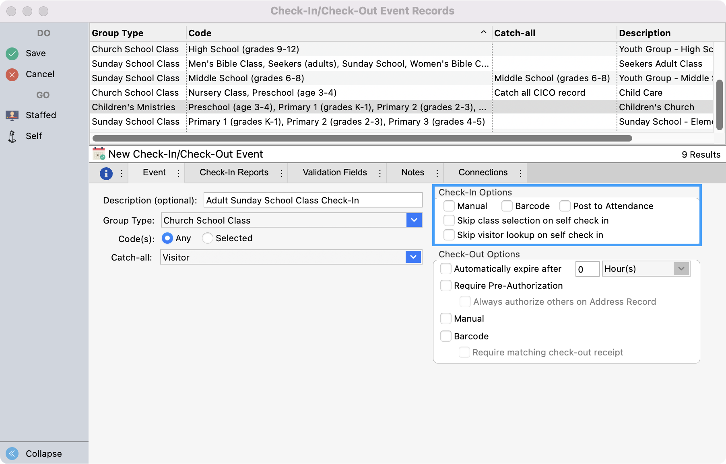Image resolution: width=726 pixels, height=464 pixels.
Task: Check Skip class selection on self check in
Action: [449, 221]
